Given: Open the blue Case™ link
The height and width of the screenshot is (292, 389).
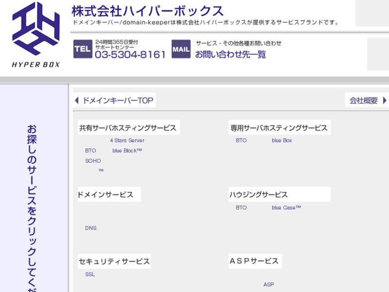Looking at the screenshot, I should click(x=286, y=207).
